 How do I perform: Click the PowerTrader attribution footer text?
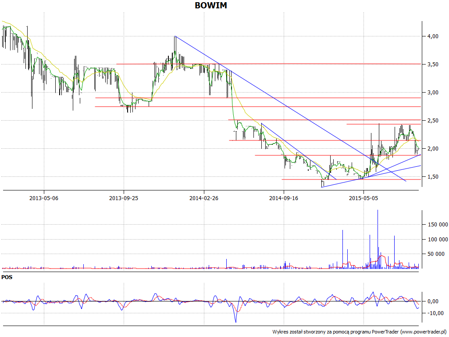pos(360,332)
